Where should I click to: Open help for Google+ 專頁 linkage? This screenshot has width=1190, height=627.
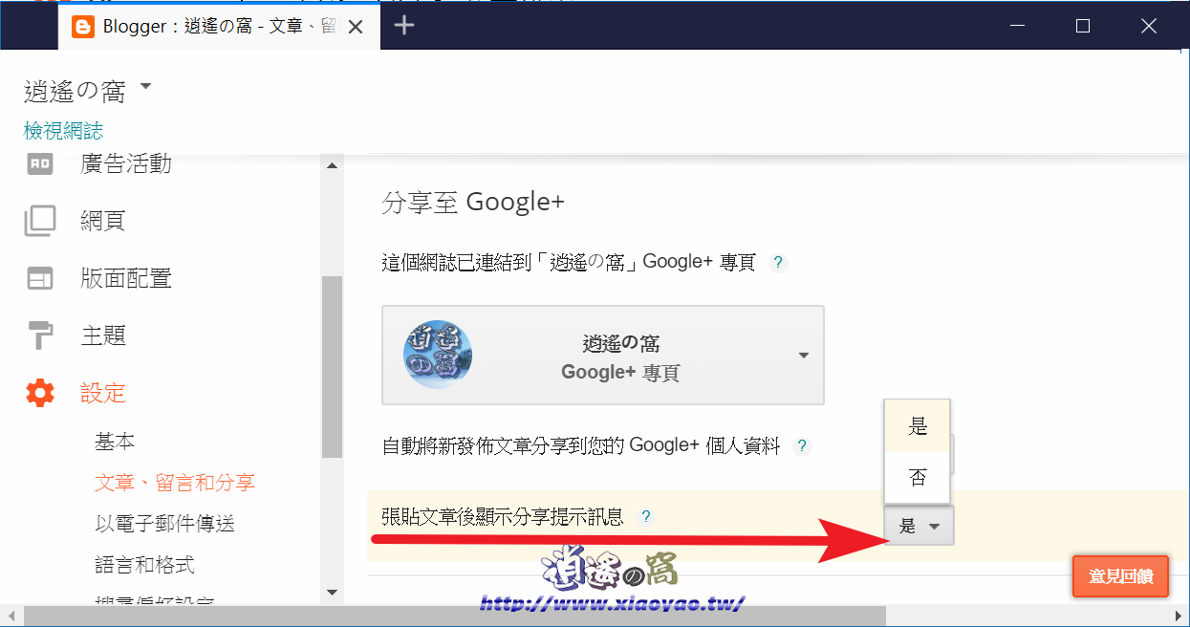[x=778, y=262]
